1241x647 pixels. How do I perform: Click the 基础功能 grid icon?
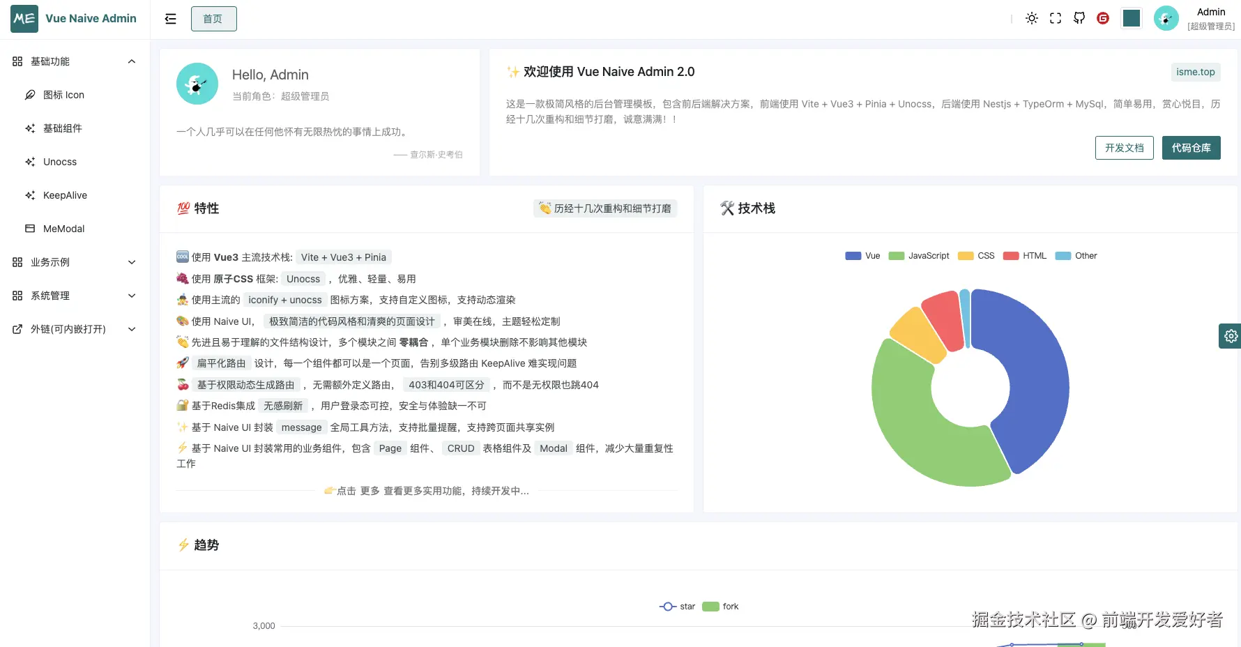[x=17, y=61]
